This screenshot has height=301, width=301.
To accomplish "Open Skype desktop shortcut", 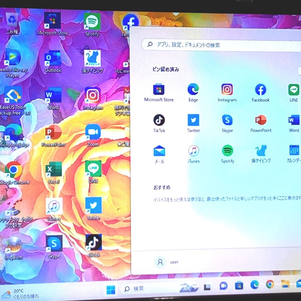I will (54, 247).
